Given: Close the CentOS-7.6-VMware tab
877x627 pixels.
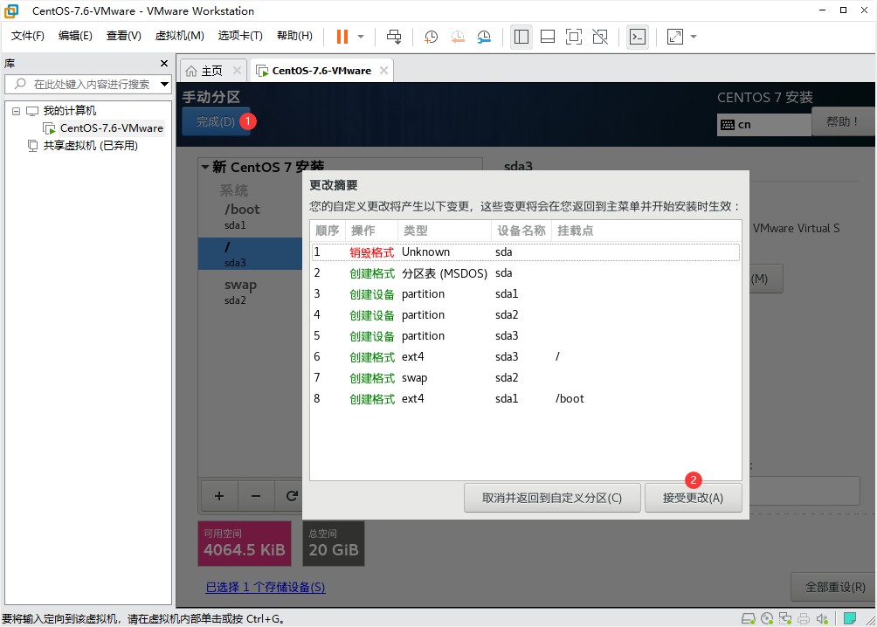Looking at the screenshot, I should (383, 71).
